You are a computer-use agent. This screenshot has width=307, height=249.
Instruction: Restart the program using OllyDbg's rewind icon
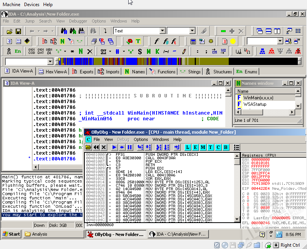tap(96, 147)
